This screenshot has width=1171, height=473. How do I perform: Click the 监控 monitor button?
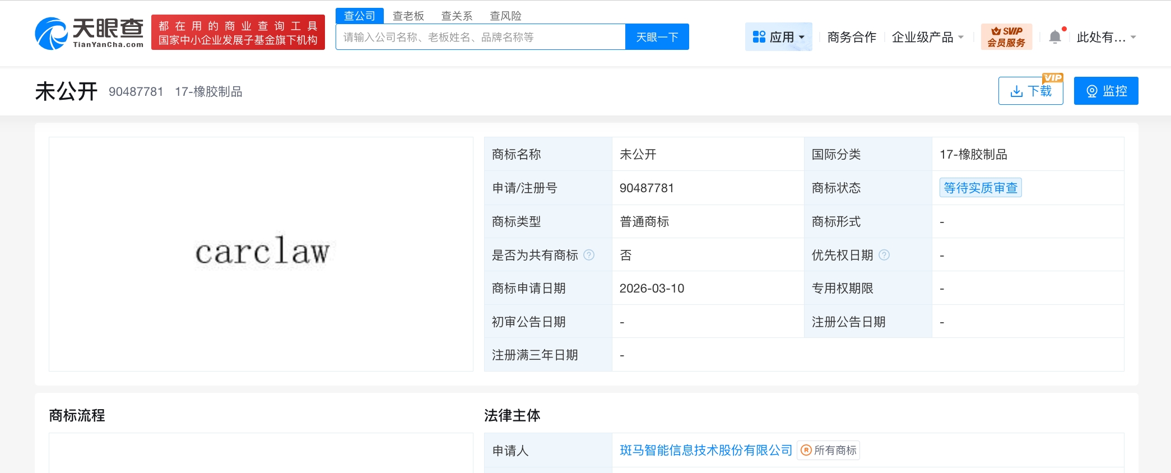1106,91
